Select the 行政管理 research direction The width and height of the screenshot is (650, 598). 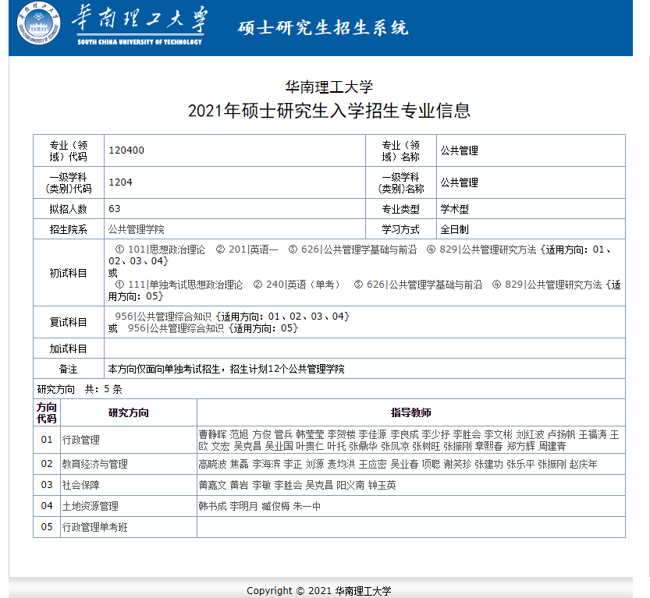(81, 440)
